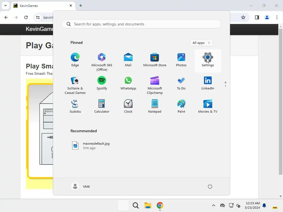Bookmark this page with star icon
This screenshot has width=283, height=212.
coord(243,17)
